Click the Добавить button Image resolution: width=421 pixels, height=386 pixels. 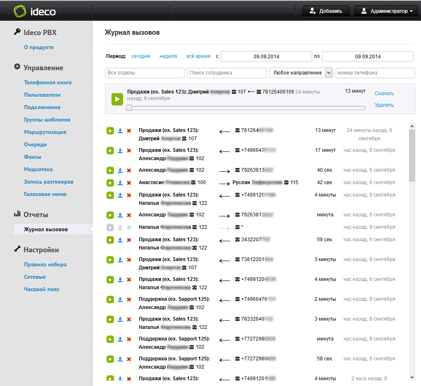point(326,11)
